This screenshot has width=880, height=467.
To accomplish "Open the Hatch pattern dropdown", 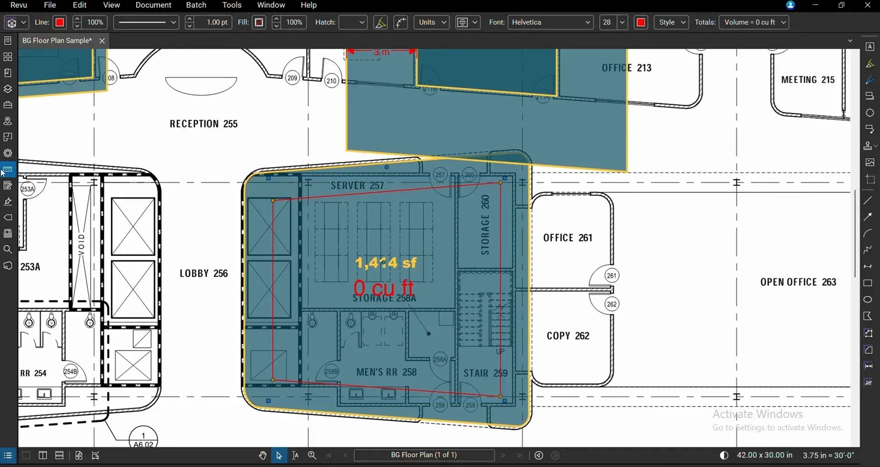I will [x=353, y=22].
